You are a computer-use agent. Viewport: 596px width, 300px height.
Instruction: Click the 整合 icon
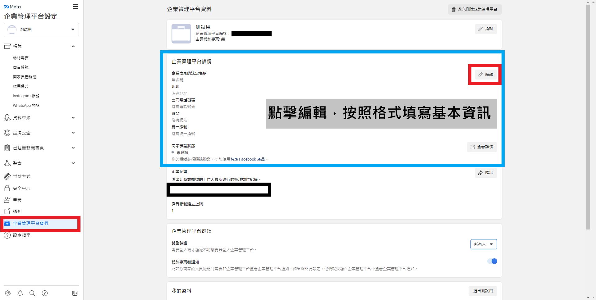tap(7, 163)
